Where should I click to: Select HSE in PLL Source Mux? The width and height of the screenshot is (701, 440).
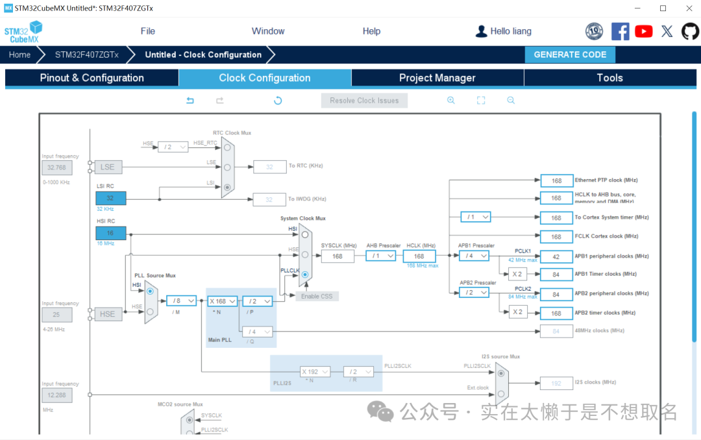(150, 312)
